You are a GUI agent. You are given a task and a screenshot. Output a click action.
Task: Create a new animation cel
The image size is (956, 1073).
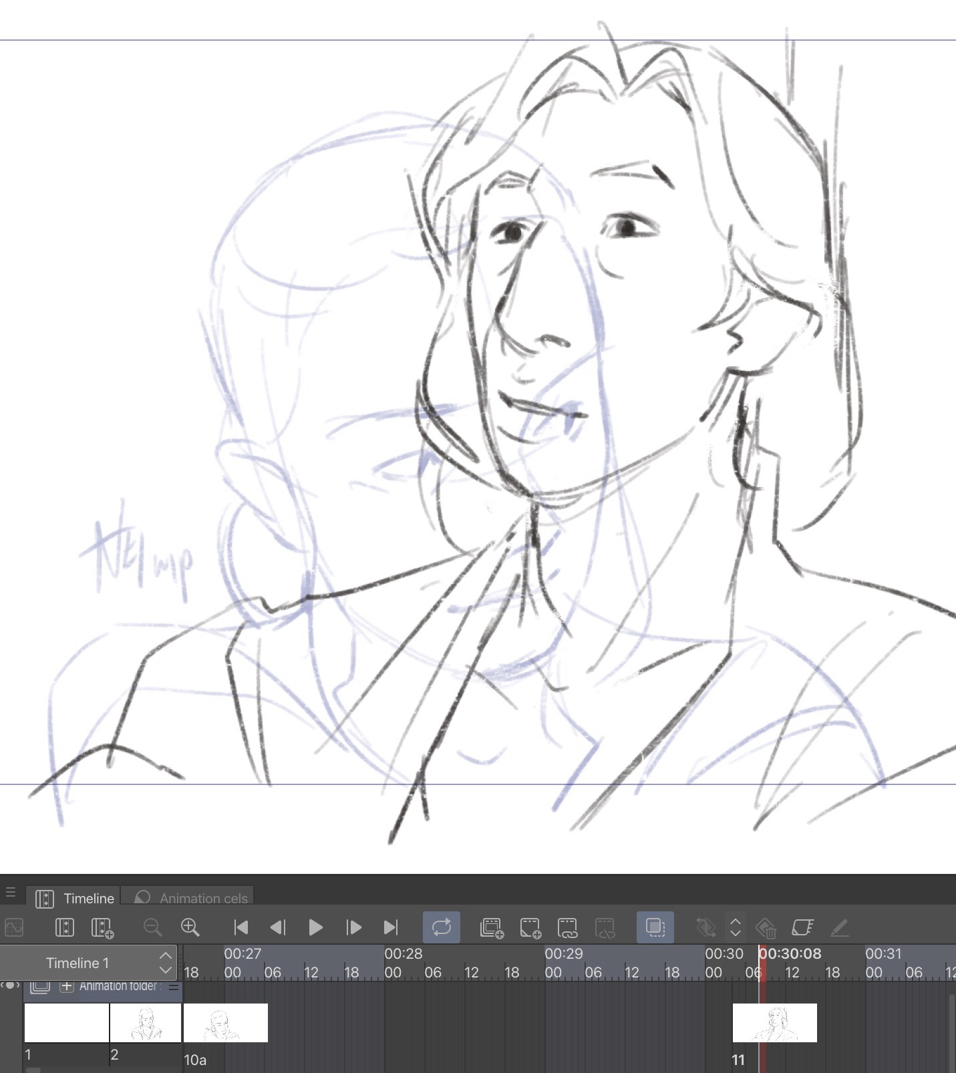(530, 927)
